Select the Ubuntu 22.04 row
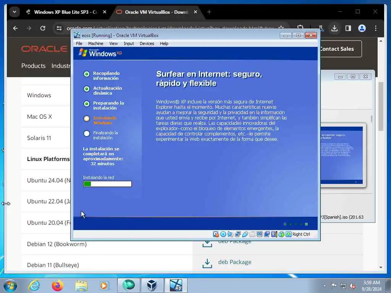The height and width of the screenshot is (293, 391). click(46, 201)
